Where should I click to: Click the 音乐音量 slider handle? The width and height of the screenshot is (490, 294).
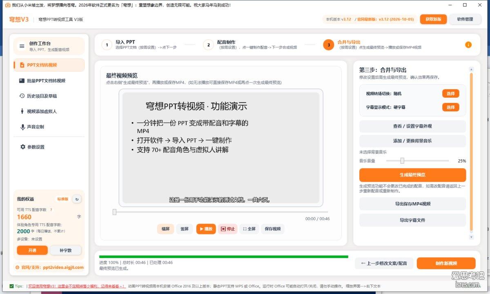tap(402, 161)
